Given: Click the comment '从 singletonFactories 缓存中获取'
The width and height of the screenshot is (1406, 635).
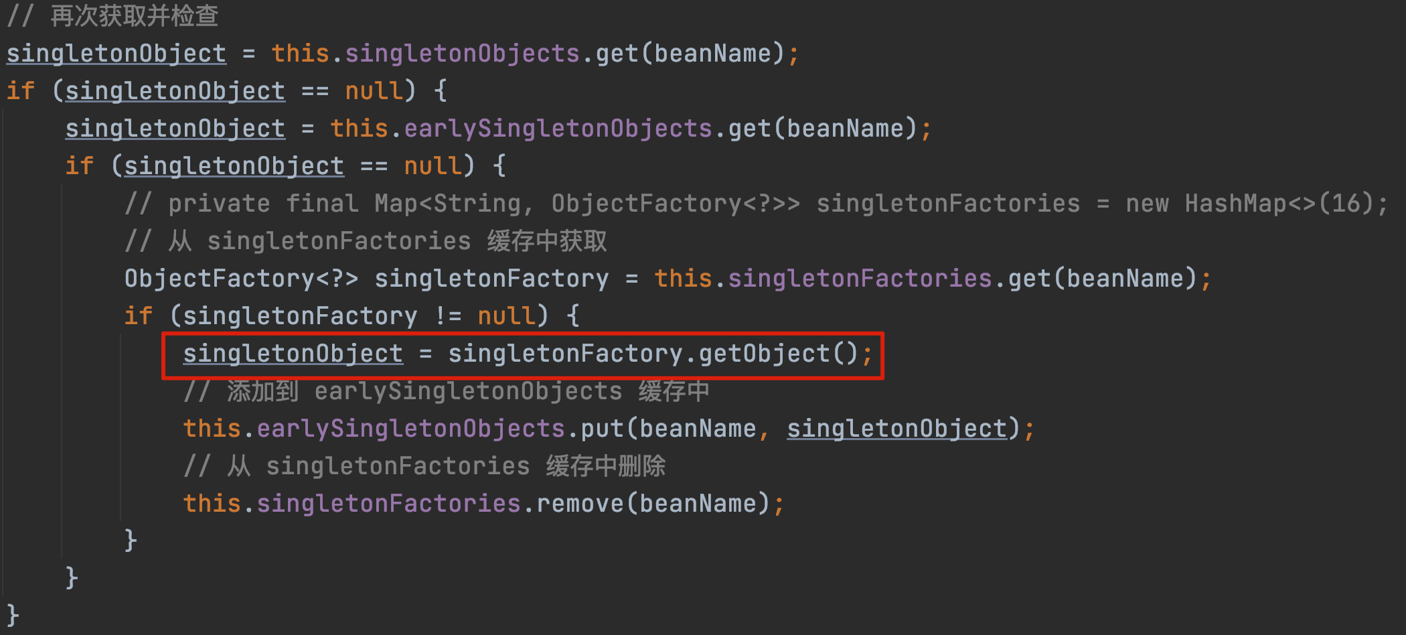Looking at the screenshot, I should click(366, 241).
